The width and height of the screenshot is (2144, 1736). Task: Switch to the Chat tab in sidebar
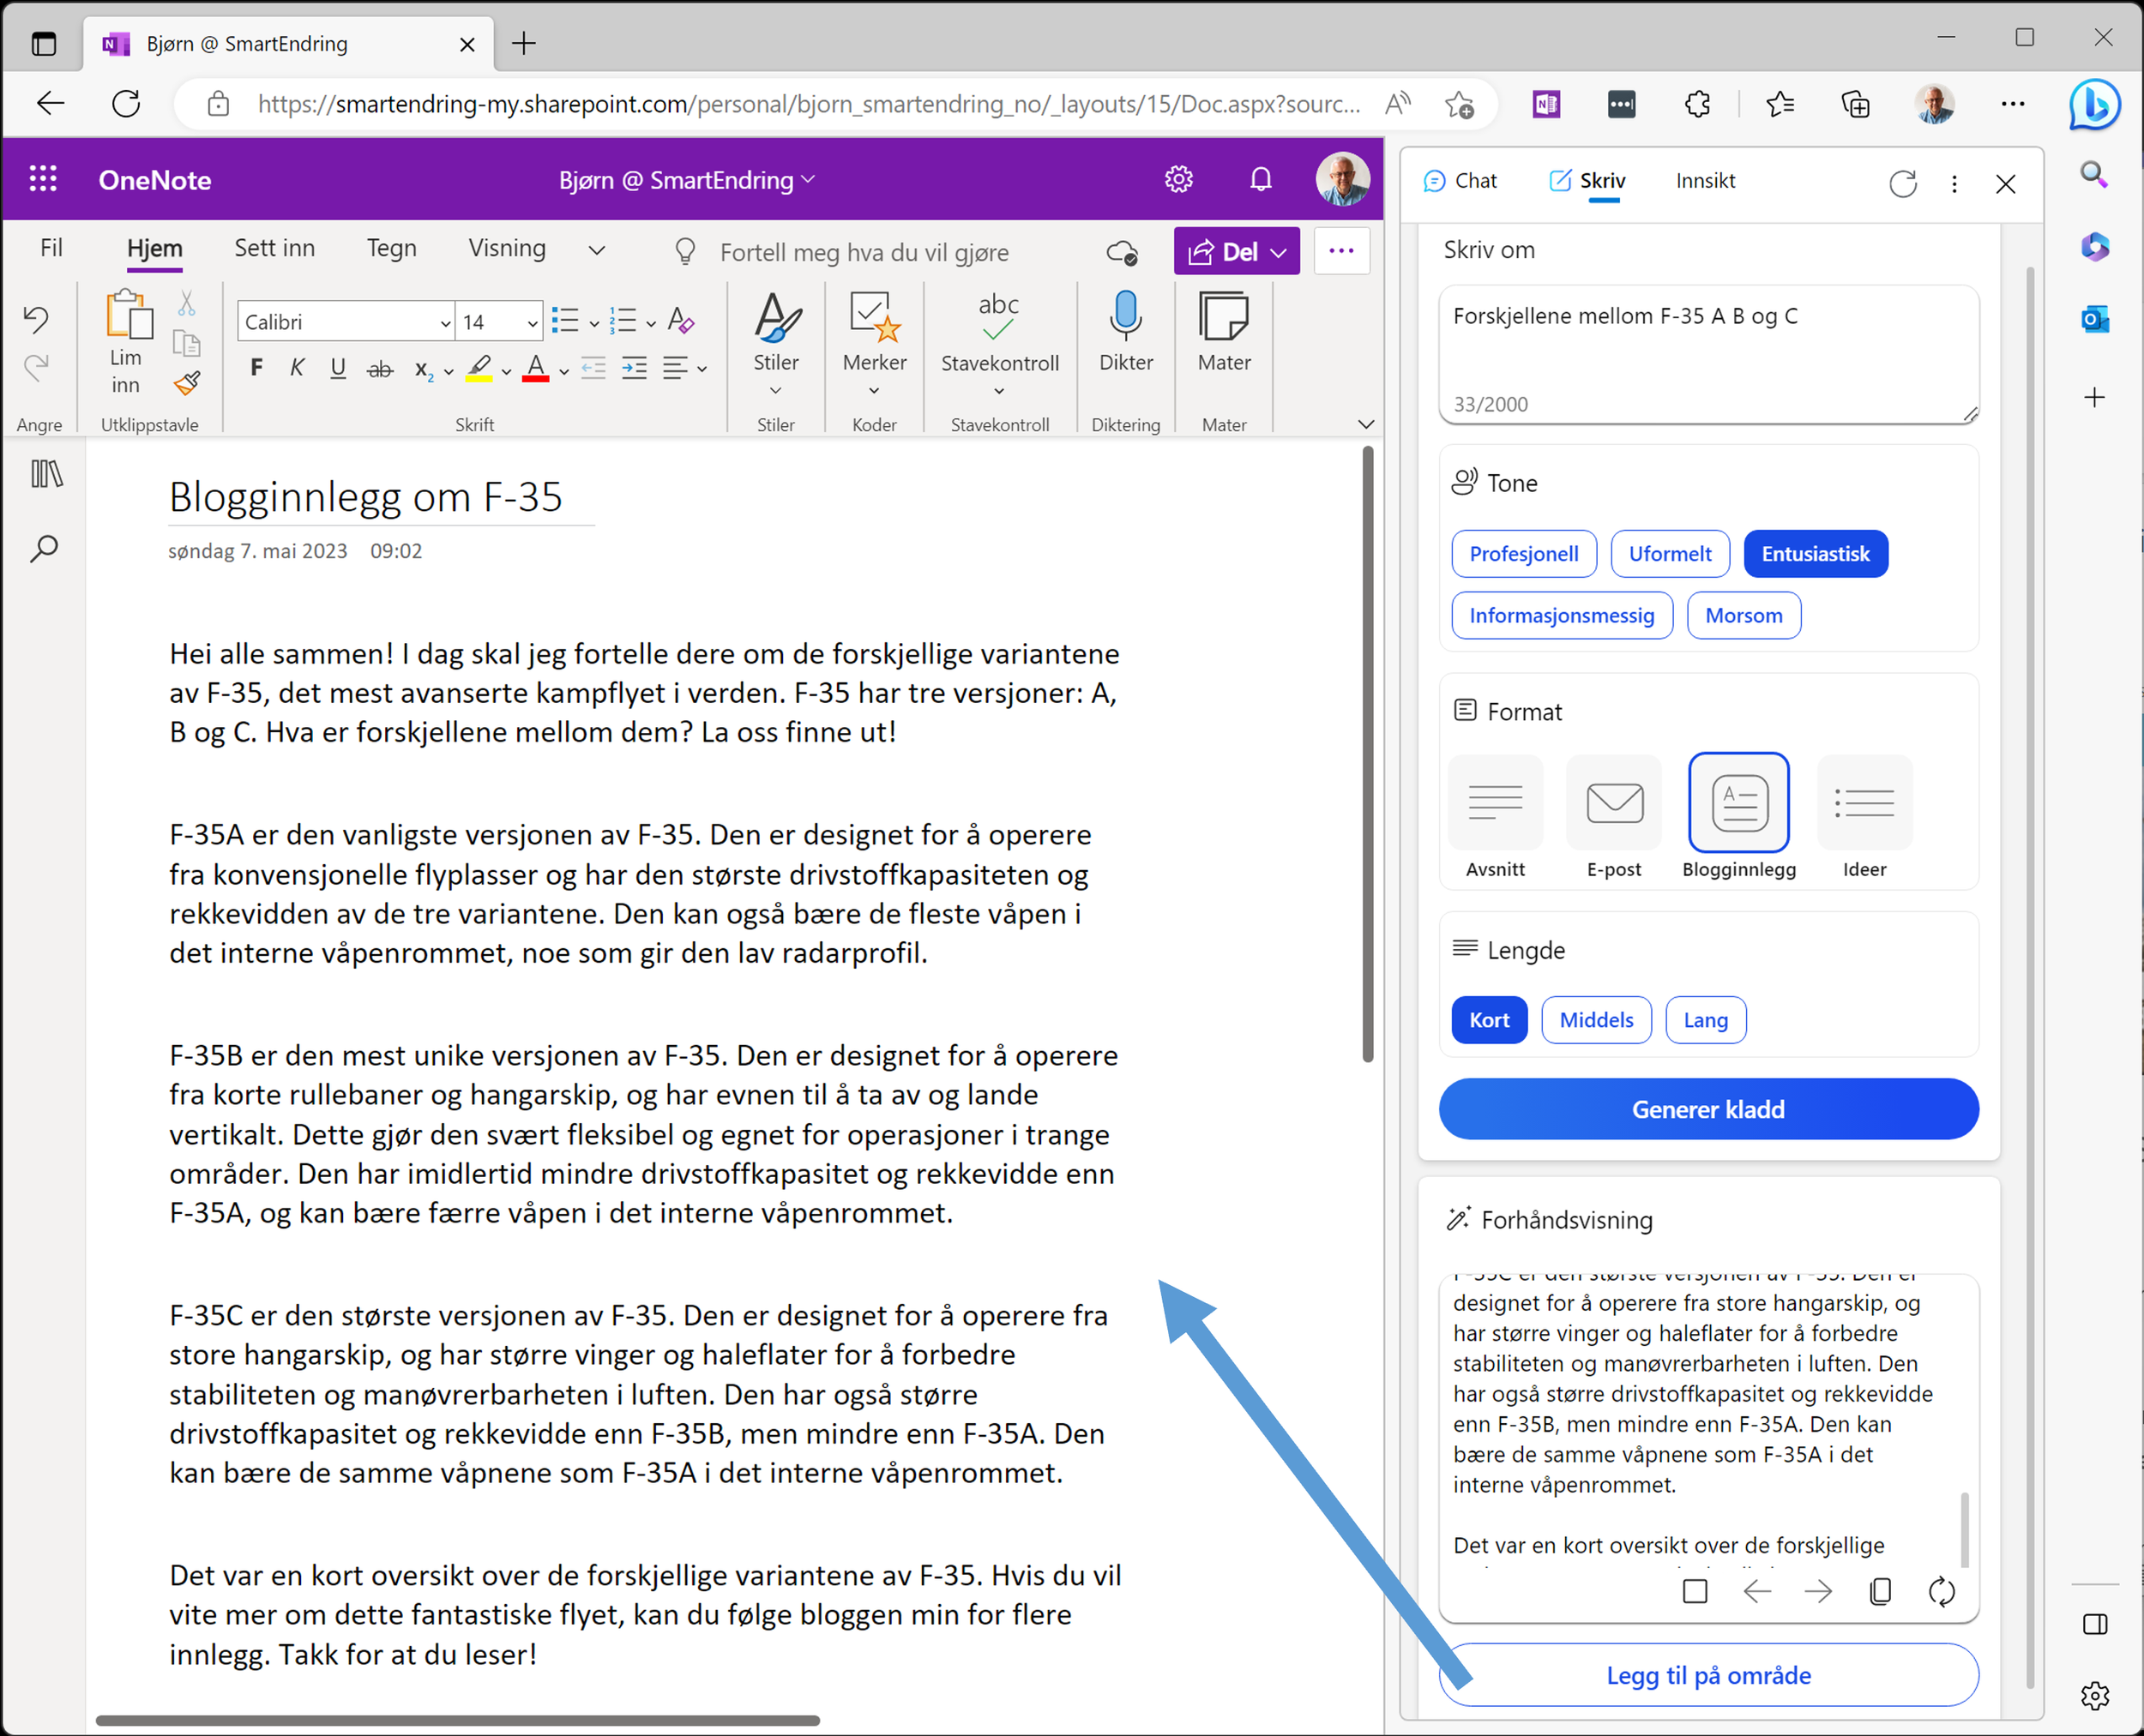coord(1460,181)
